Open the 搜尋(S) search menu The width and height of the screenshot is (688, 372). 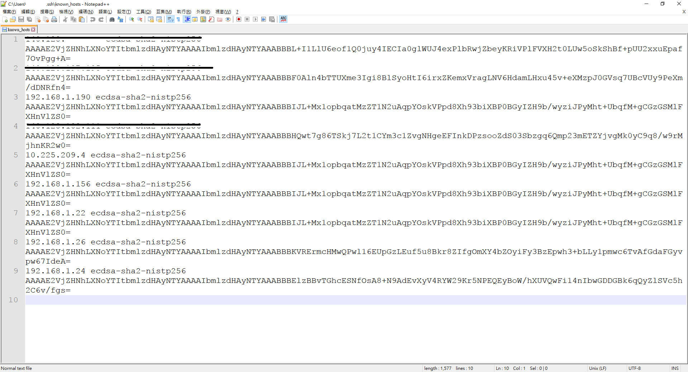click(x=47, y=11)
